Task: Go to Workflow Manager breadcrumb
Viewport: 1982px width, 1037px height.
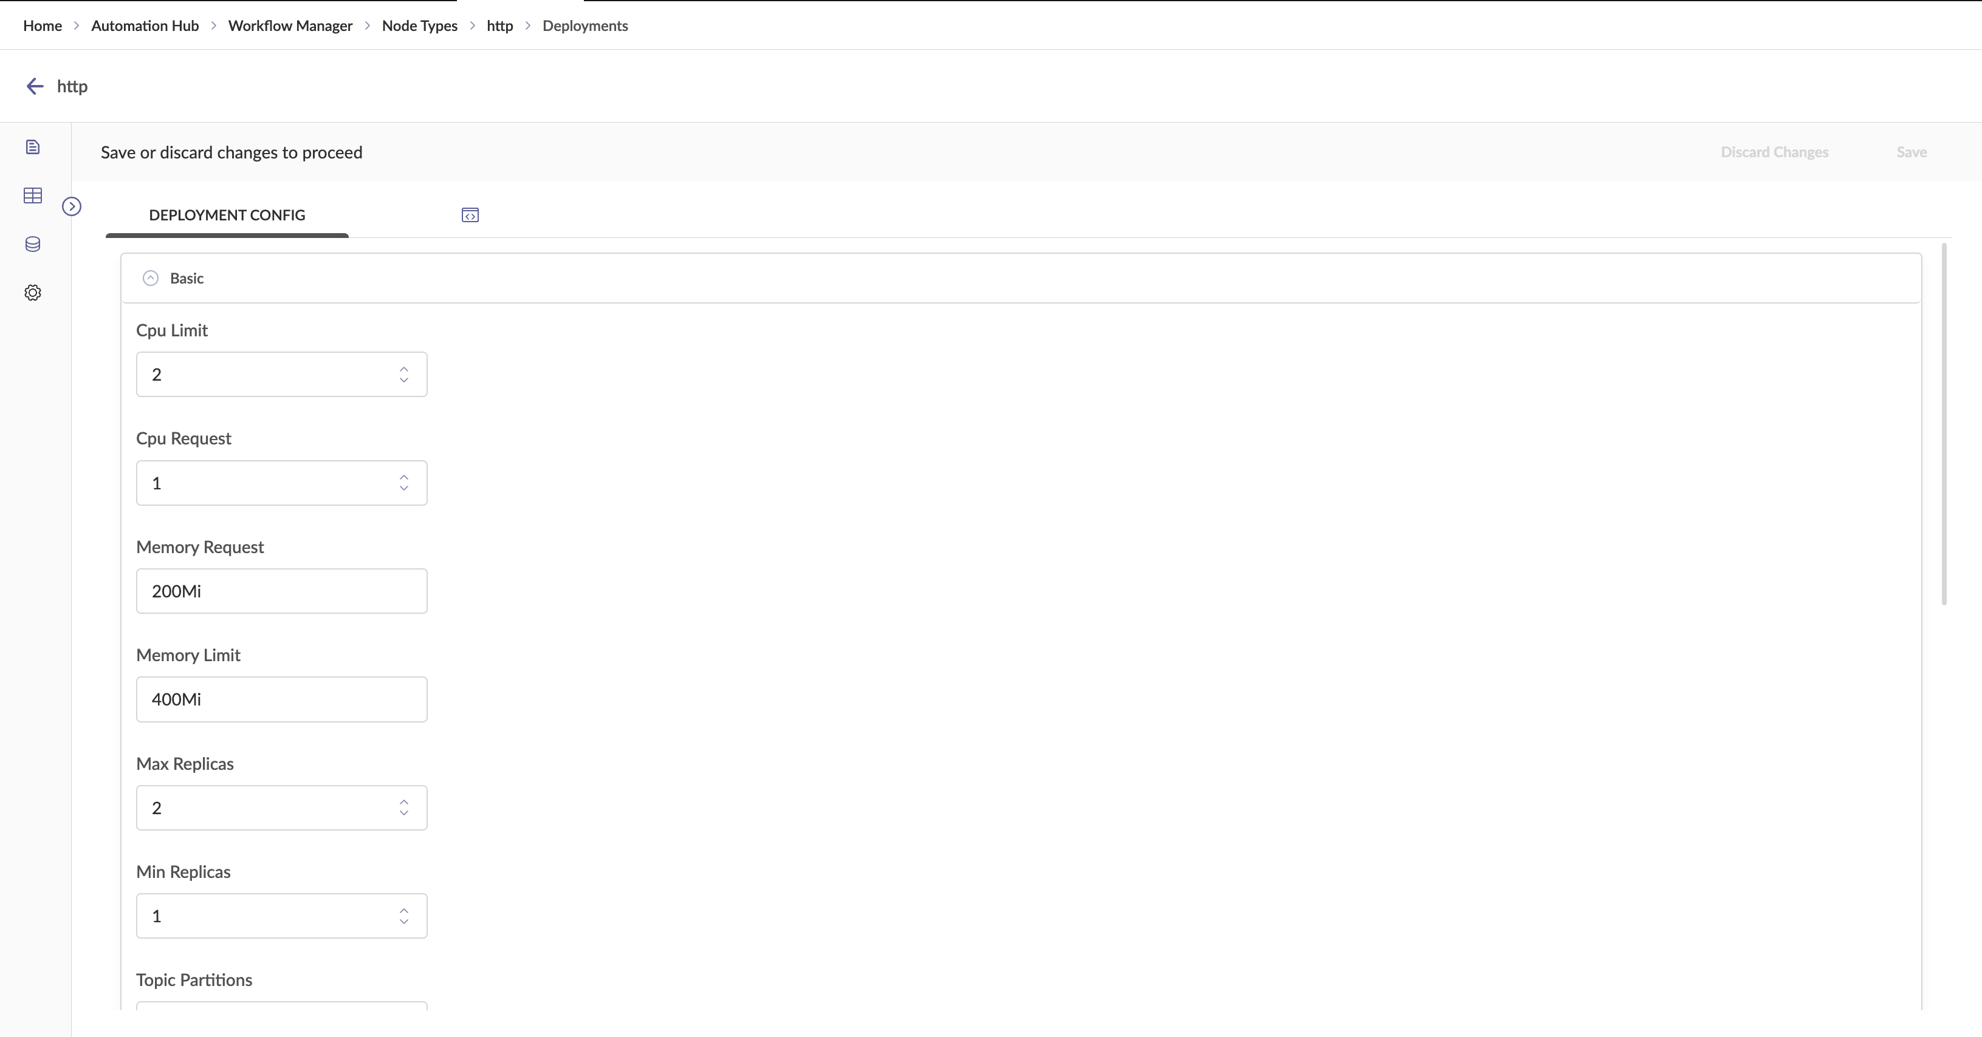Action: (290, 25)
